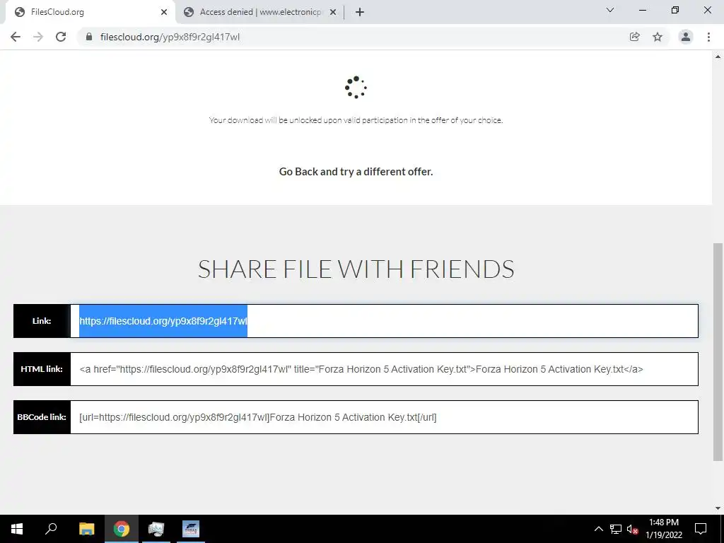Select the BBCode link field
724x543 pixels.
pyautogui.click(x=384, y=417)
